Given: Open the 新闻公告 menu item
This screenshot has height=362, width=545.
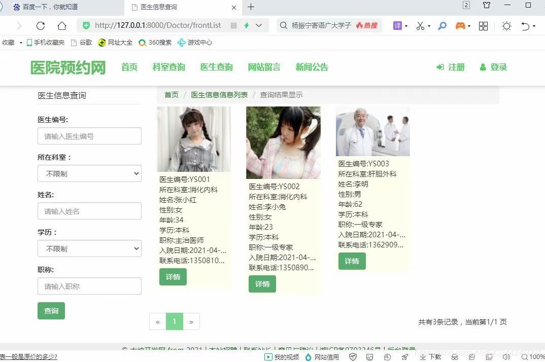Looking at the screenshot, I should [x=312, y=67].
